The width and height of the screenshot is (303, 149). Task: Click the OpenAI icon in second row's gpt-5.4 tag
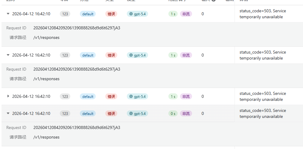[x=131, y=55]
